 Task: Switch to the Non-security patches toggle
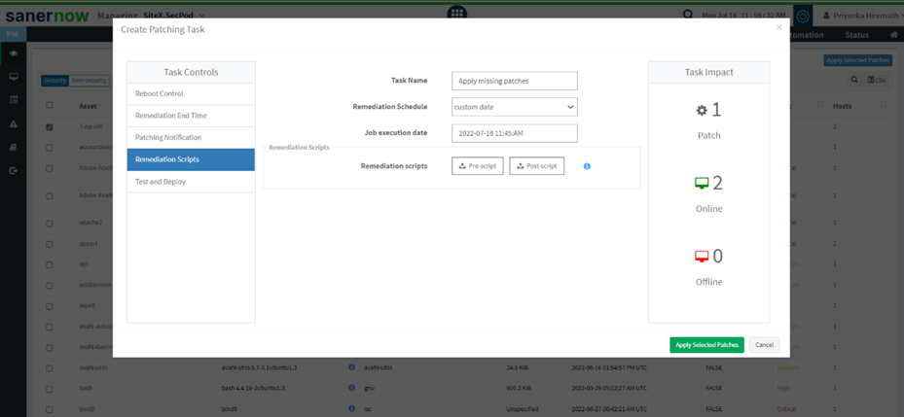[89, 81]
